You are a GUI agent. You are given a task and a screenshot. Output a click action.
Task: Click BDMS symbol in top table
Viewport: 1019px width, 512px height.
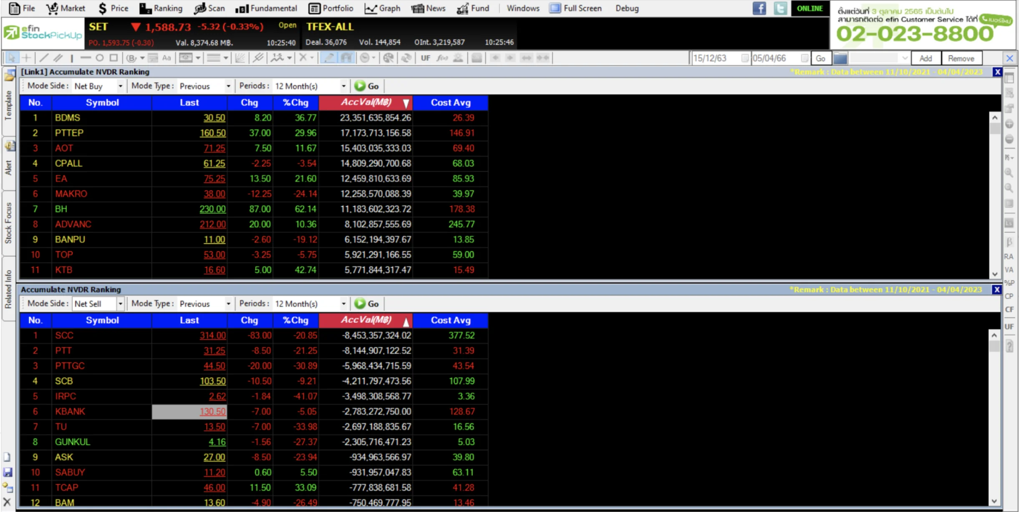[68, 118]
